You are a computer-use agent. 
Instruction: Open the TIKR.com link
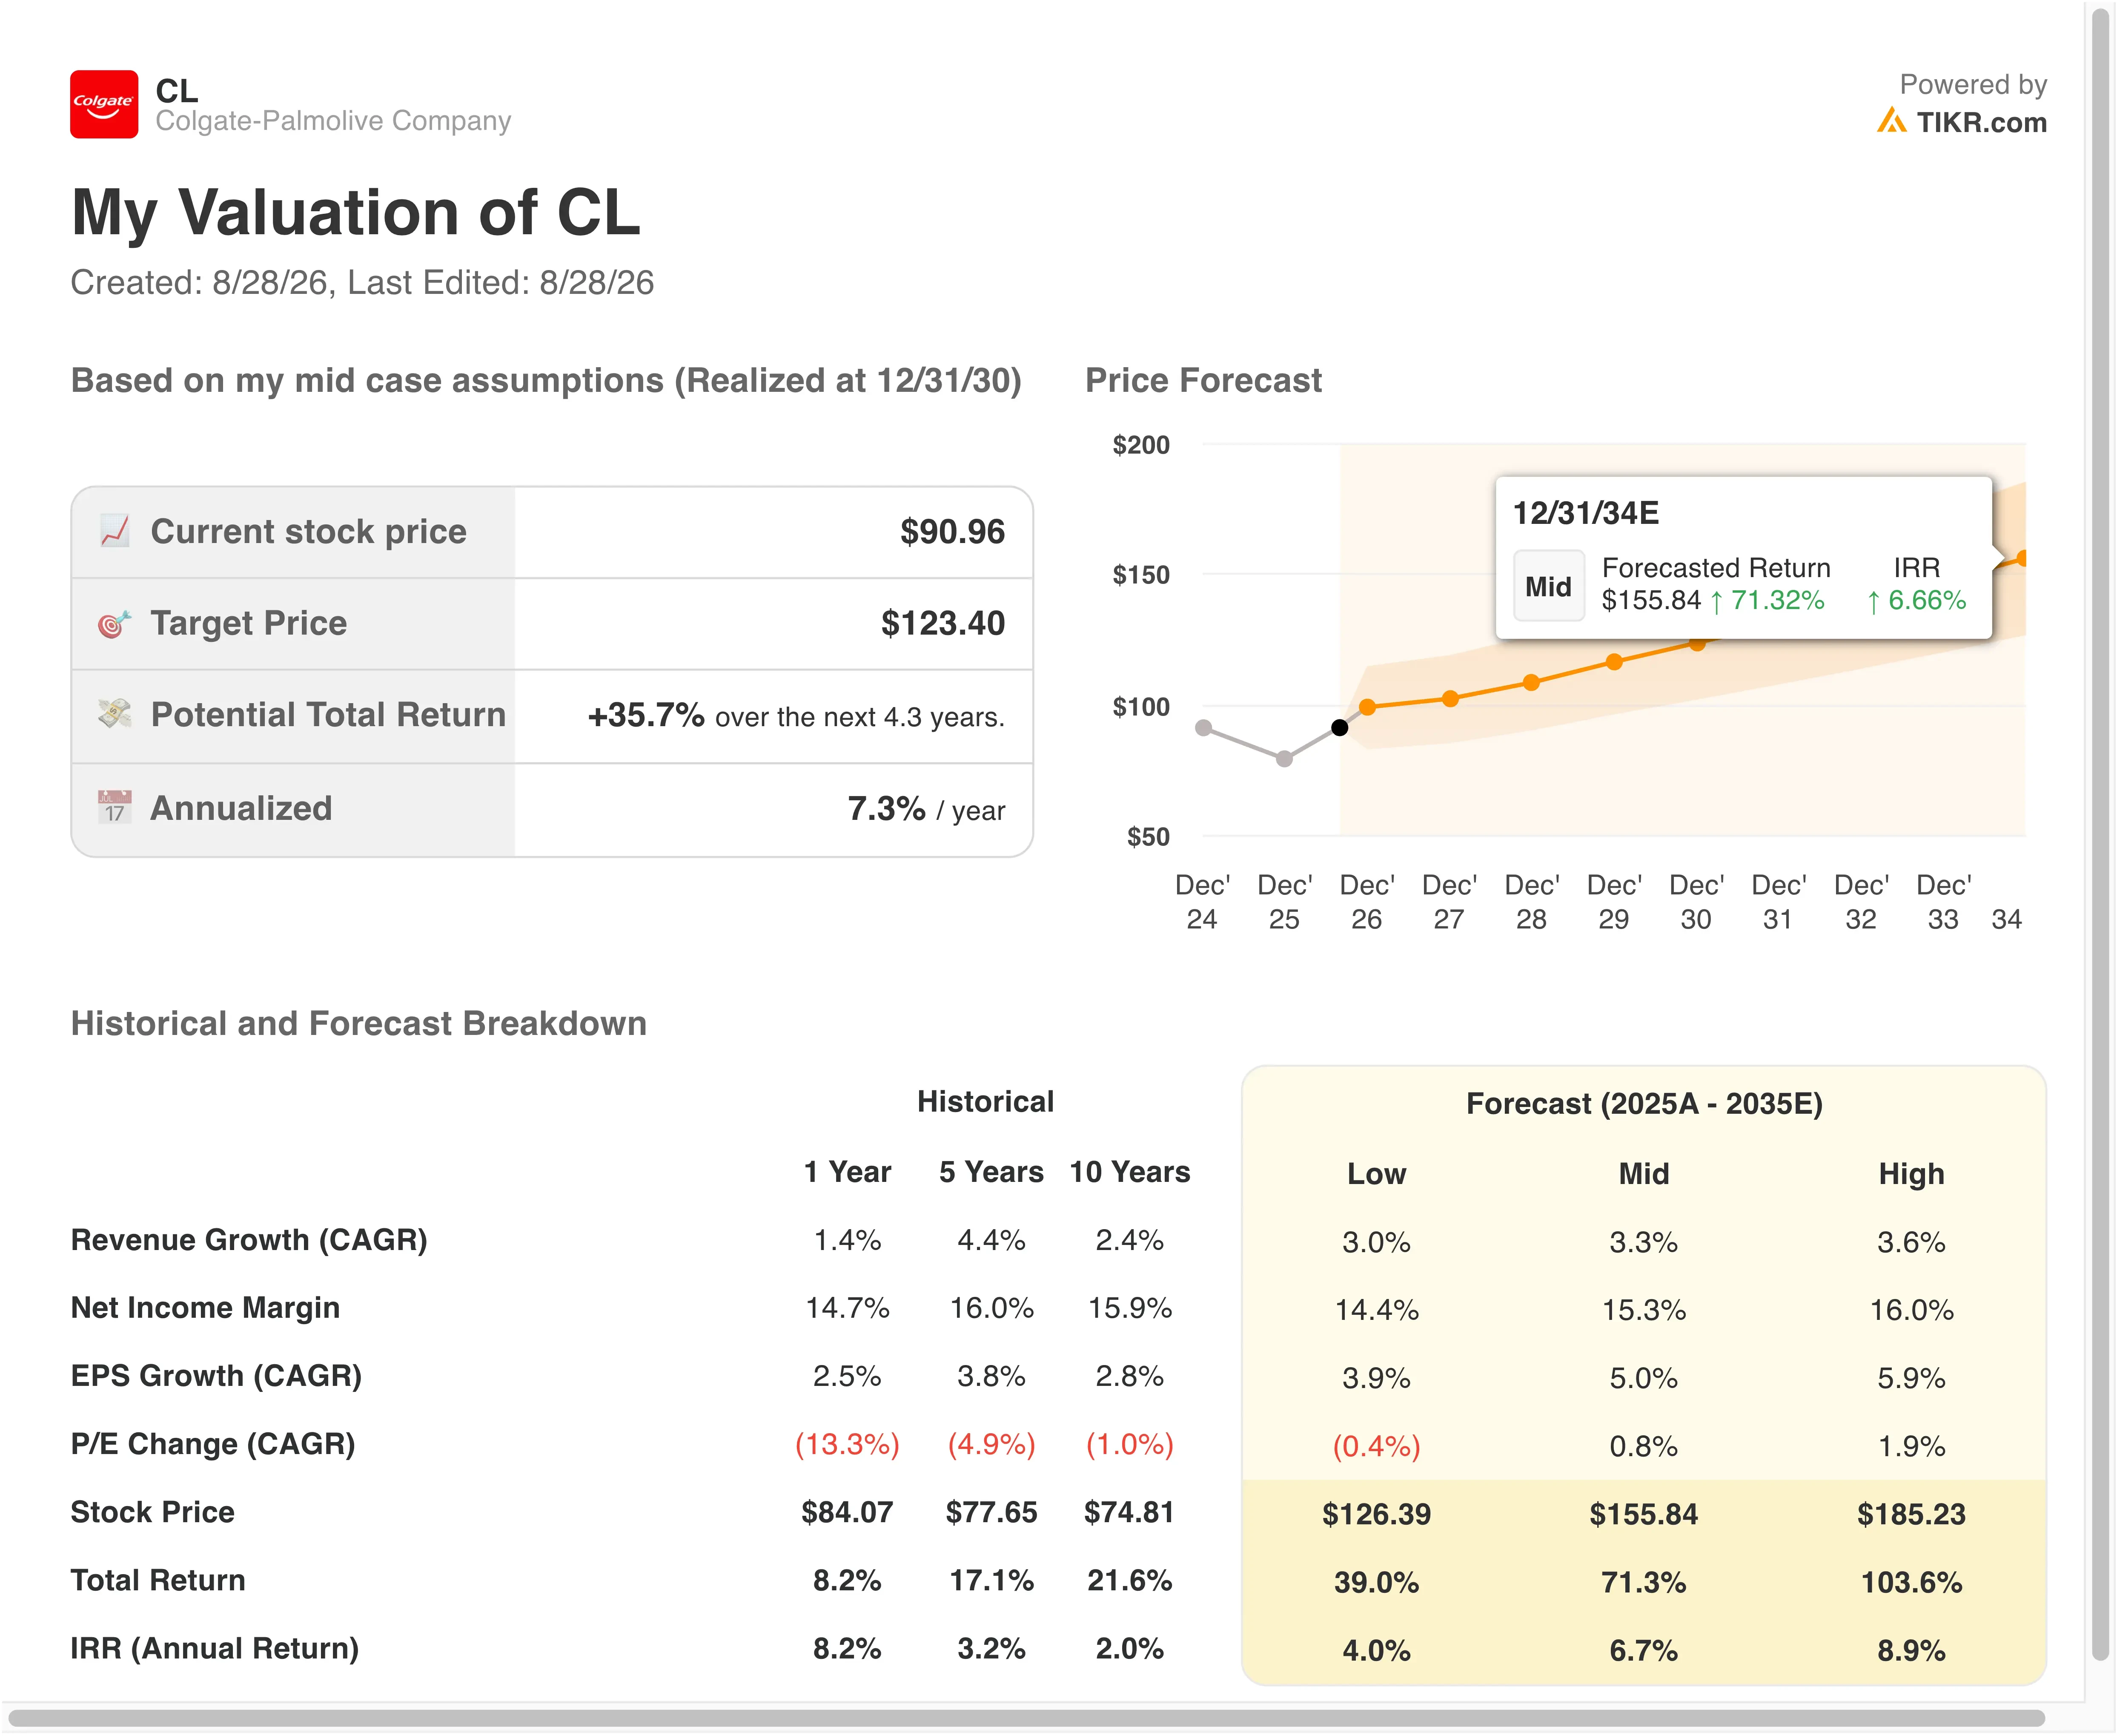point(1981,122)
